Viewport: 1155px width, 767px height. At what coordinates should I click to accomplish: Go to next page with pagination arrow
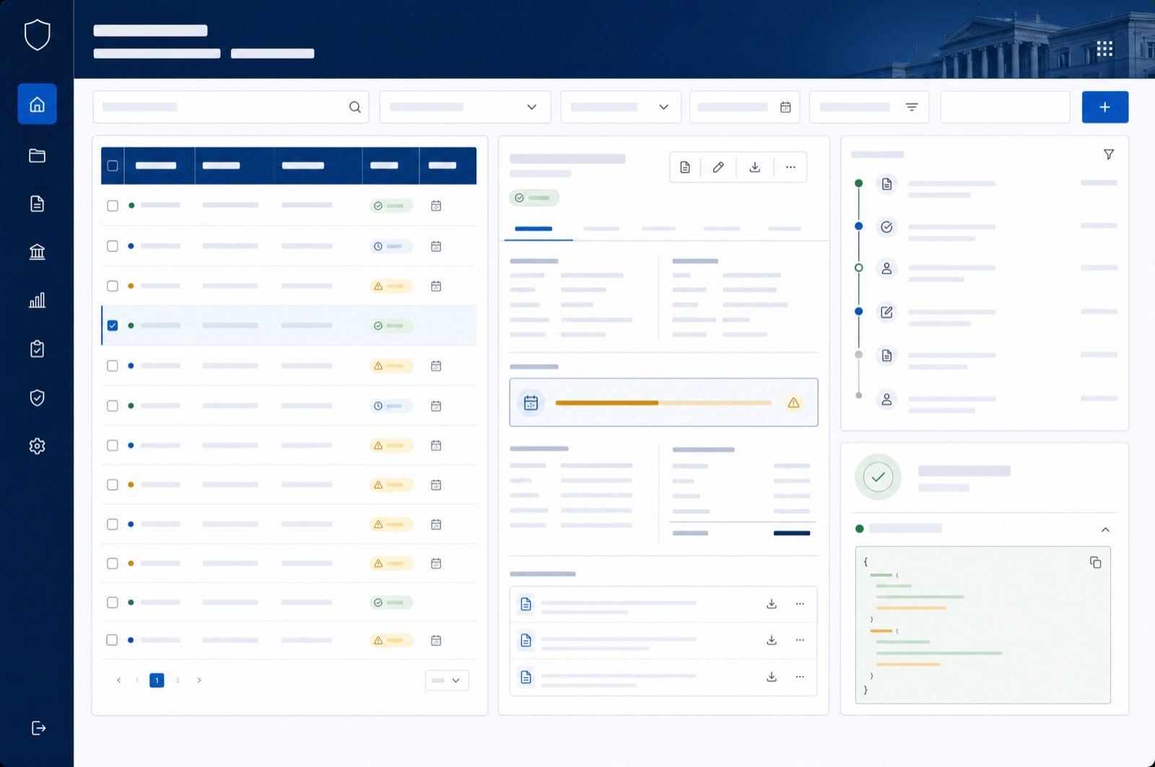pyautogui.click(x=199, y=680)
